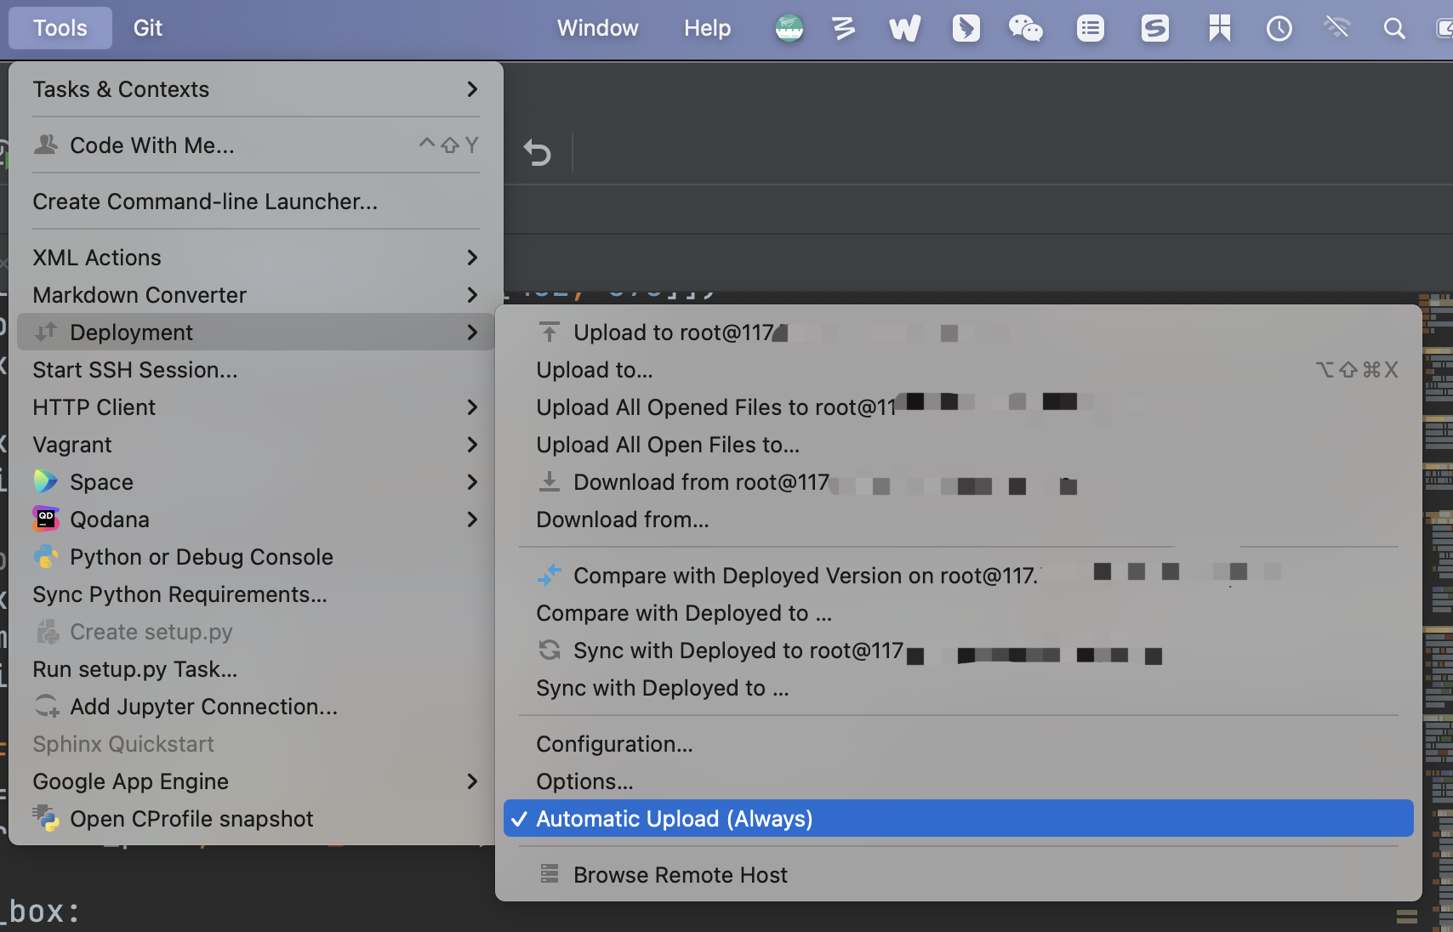Screen dimensions: 1453x932
Task: Open the Tools menu in menu bar
Action: pos(60,28)
